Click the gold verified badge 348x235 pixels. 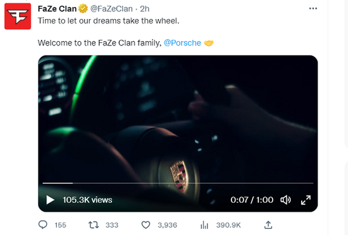click(83, 9)
